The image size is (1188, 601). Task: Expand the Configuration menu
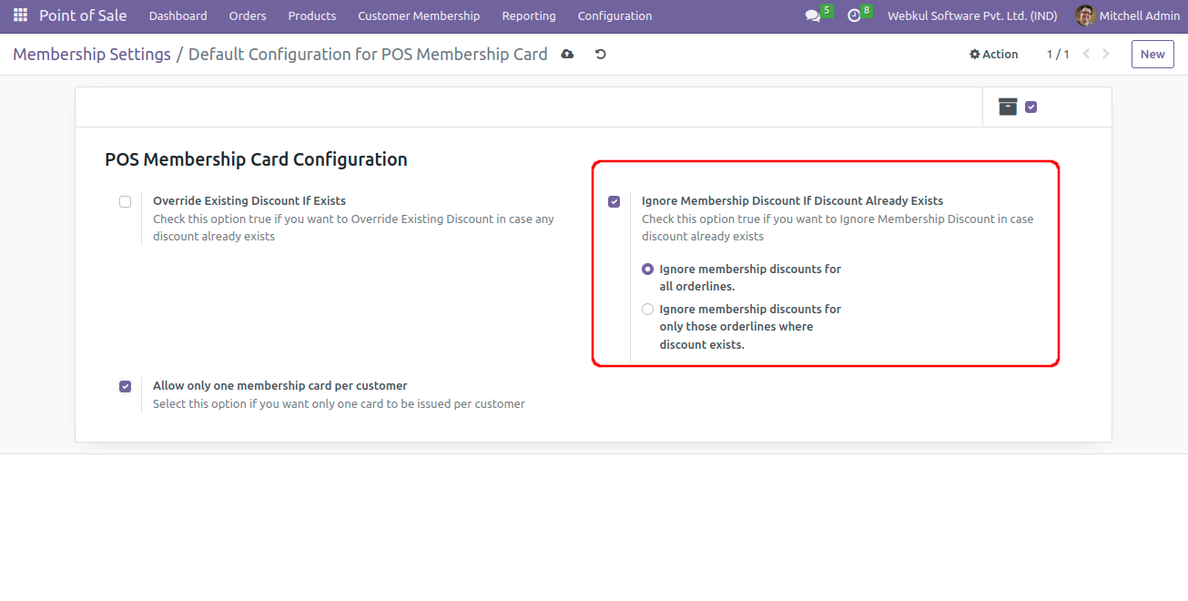(x=614, y=16)
